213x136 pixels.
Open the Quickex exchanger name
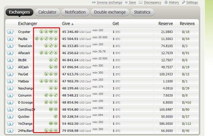(24, 117)
